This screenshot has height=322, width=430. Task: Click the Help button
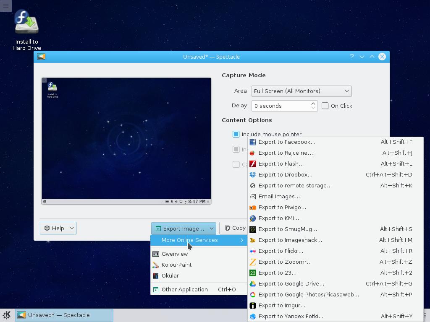click(58, 228)
